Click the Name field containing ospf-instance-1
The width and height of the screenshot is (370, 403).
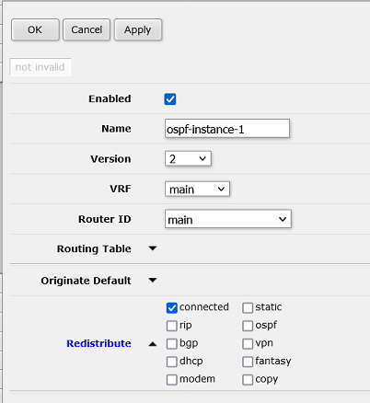coord(227,129)
